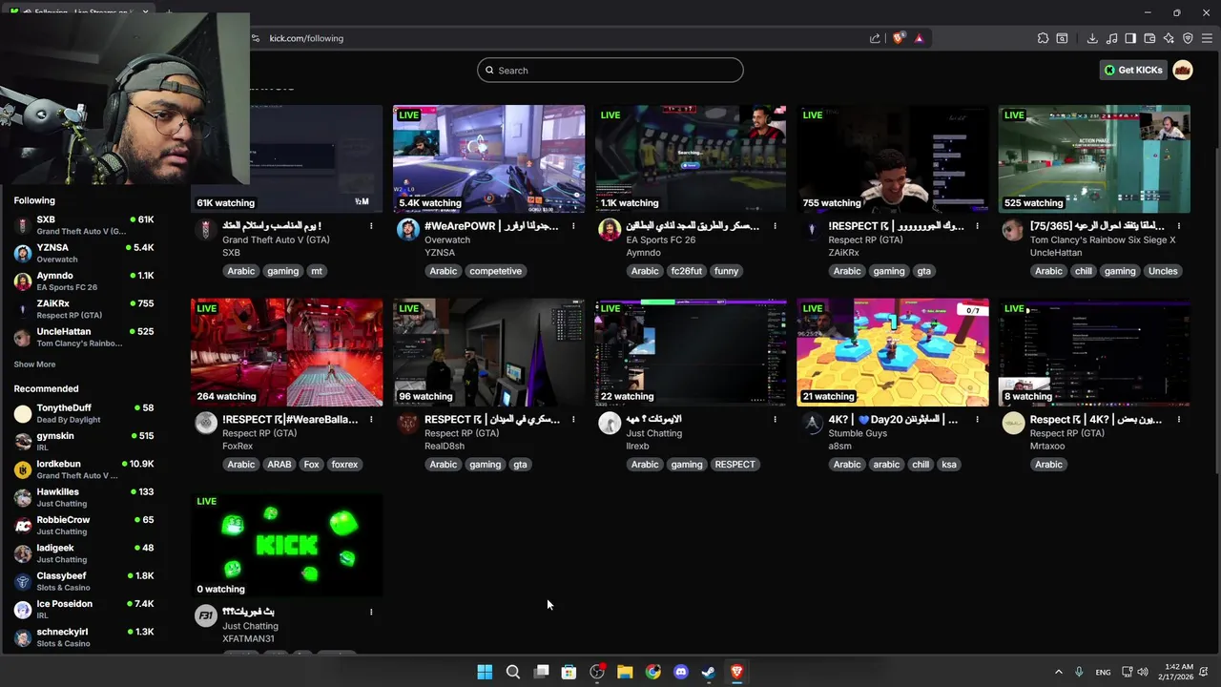Open RobbieCrow recommended channel
1221x687 pixels.
click(x=84, y=525)
